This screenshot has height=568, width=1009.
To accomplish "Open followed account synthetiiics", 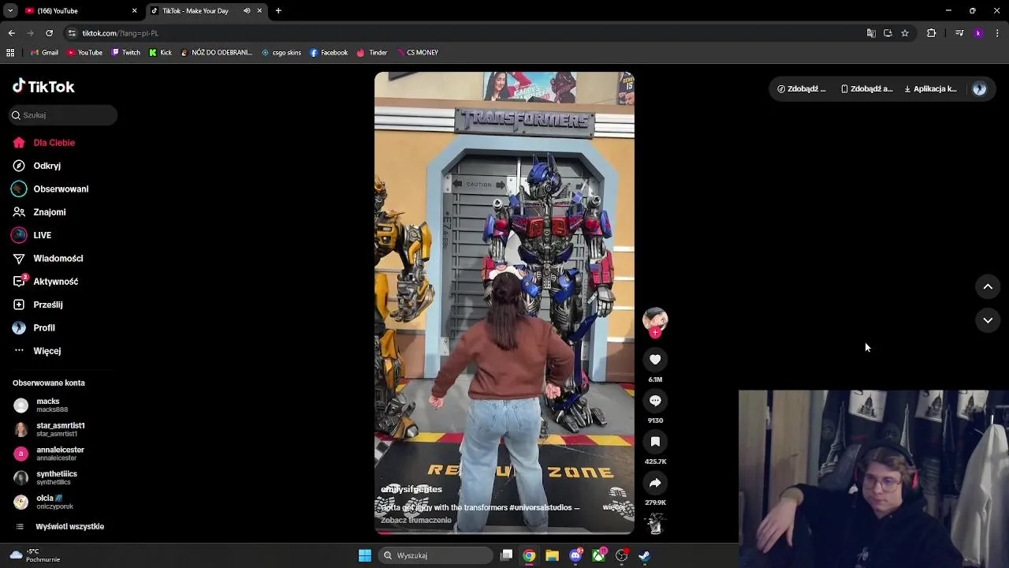I will pos(46,478).
